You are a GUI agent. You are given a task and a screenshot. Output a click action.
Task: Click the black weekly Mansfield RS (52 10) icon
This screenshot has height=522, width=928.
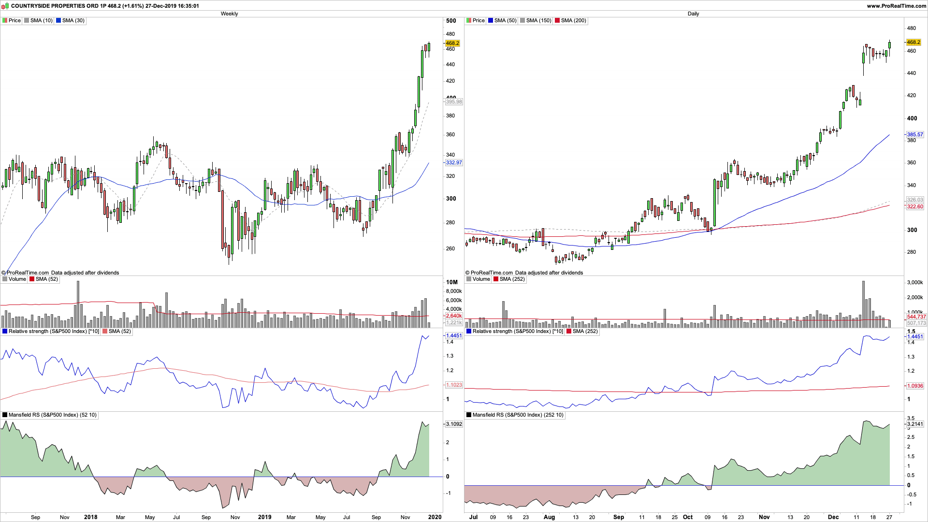(5, 415)
